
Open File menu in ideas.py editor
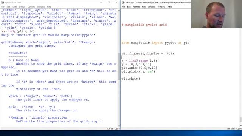[123, 7]
